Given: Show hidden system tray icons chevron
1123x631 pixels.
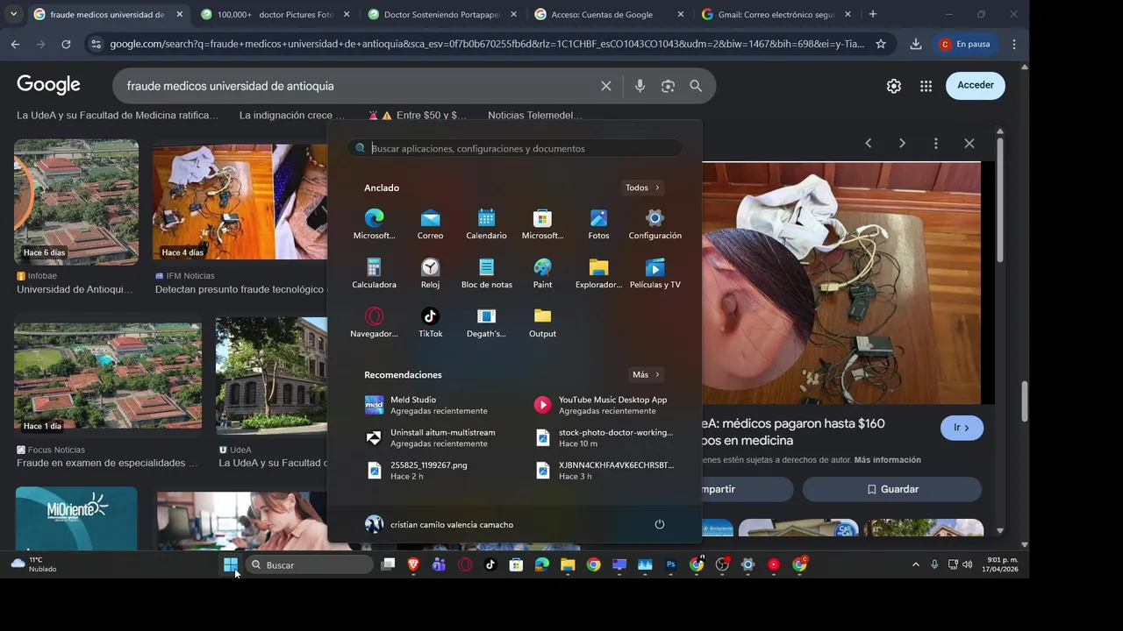Looking at the screenshot, I should (916, 565).
